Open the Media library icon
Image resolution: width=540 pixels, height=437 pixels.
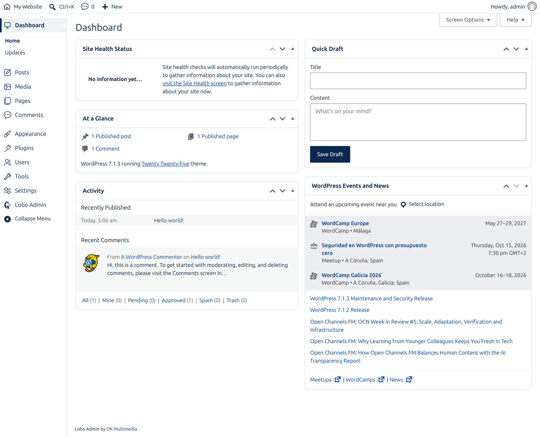pyautogui.click(x=7, y=87)
